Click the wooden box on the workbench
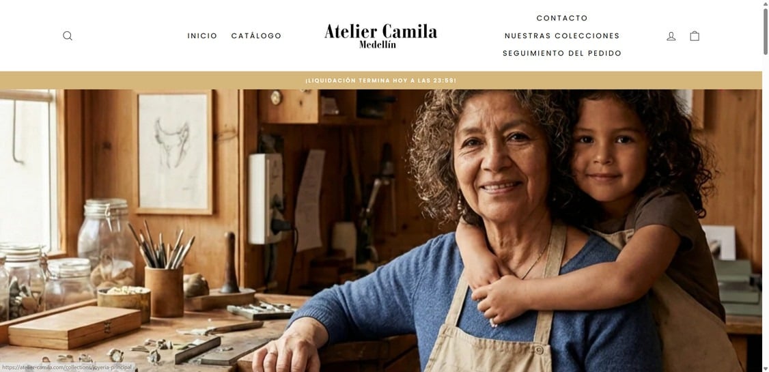 click(74, 327)
